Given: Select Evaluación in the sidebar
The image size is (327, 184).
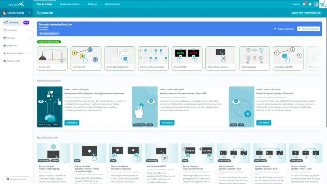Looking at the screenshot, I should [14, 22].
